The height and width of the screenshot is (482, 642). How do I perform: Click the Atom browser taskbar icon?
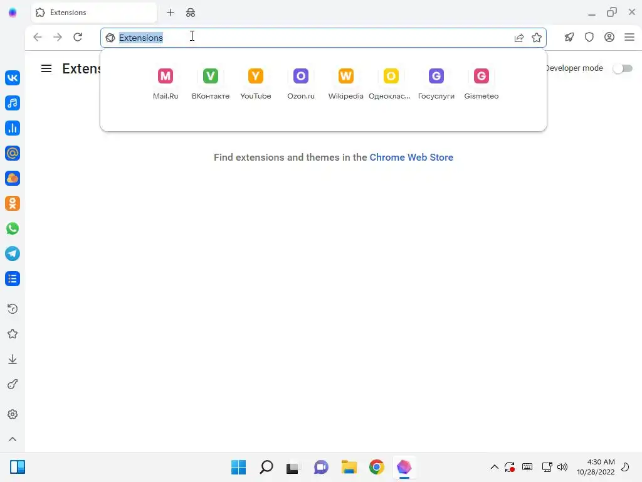coord(404,467)
